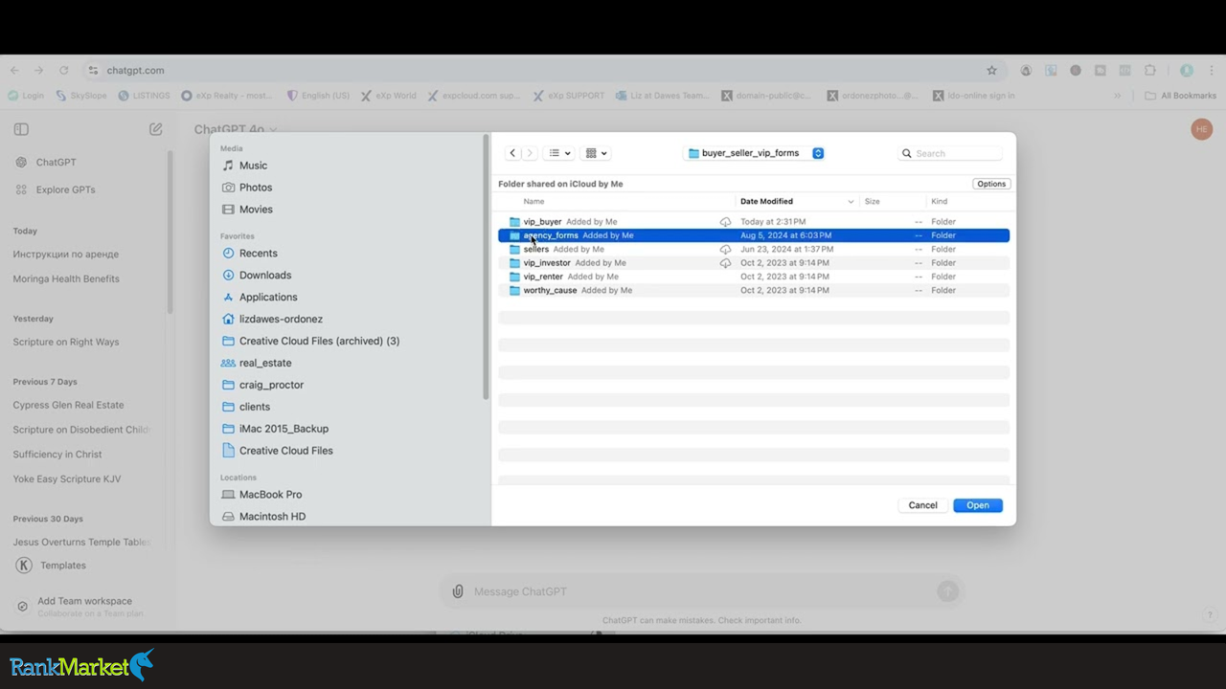Open Music in the sidebar
This screenshot has height=689, width=1226.
245,166
